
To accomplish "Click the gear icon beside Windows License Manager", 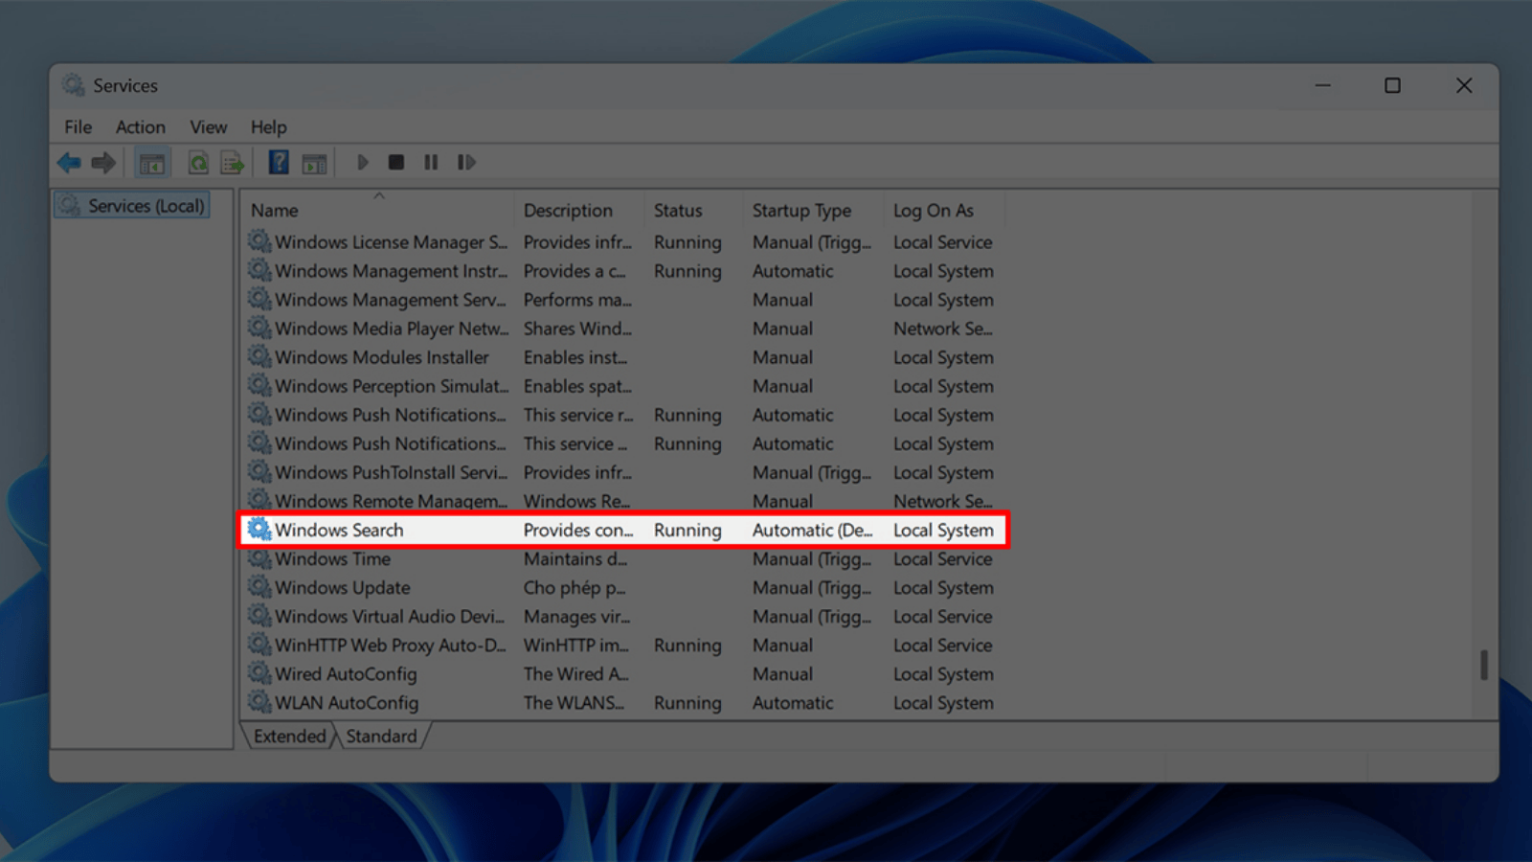I will pos(259,241).
